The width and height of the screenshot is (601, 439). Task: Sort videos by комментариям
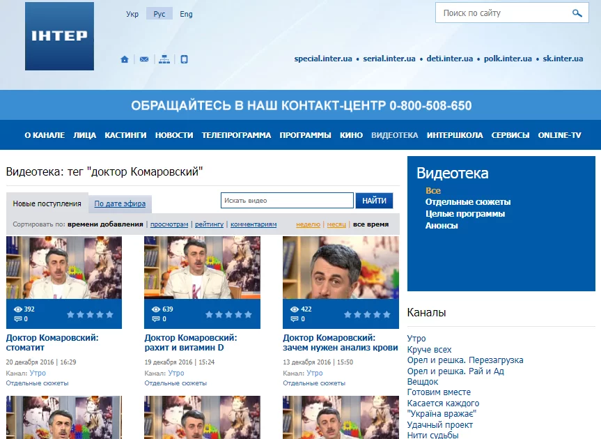pyautogui.click(x=253, y=224)
